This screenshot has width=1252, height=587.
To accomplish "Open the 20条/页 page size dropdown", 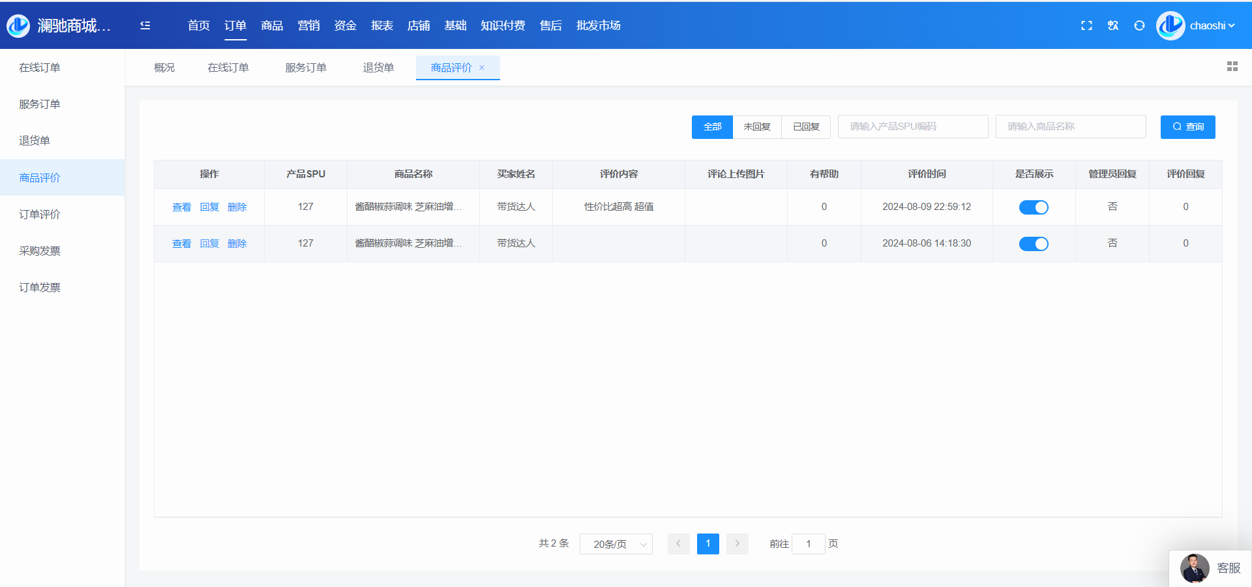I will [x=616, y=544].
